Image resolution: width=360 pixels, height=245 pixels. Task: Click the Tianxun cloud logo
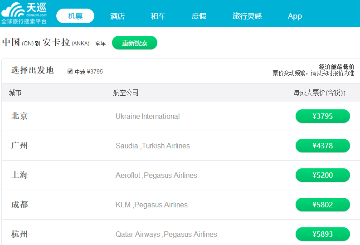pos(24,13)
